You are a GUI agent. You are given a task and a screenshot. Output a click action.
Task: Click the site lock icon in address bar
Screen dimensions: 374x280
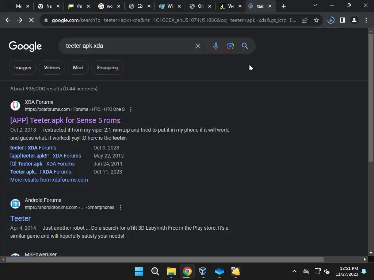click(x=46, y=20)
